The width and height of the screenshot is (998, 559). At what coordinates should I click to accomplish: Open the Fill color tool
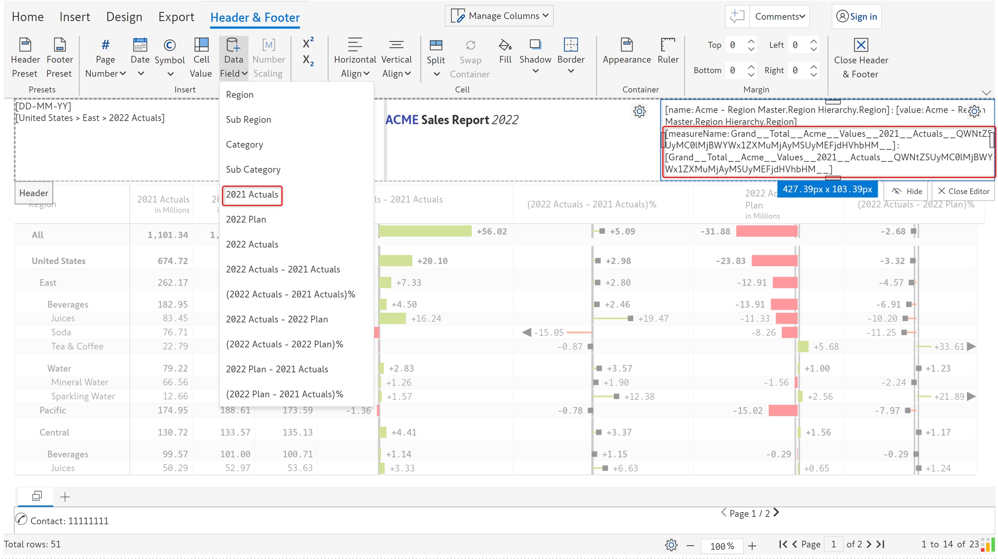click(x=505, y=45)
